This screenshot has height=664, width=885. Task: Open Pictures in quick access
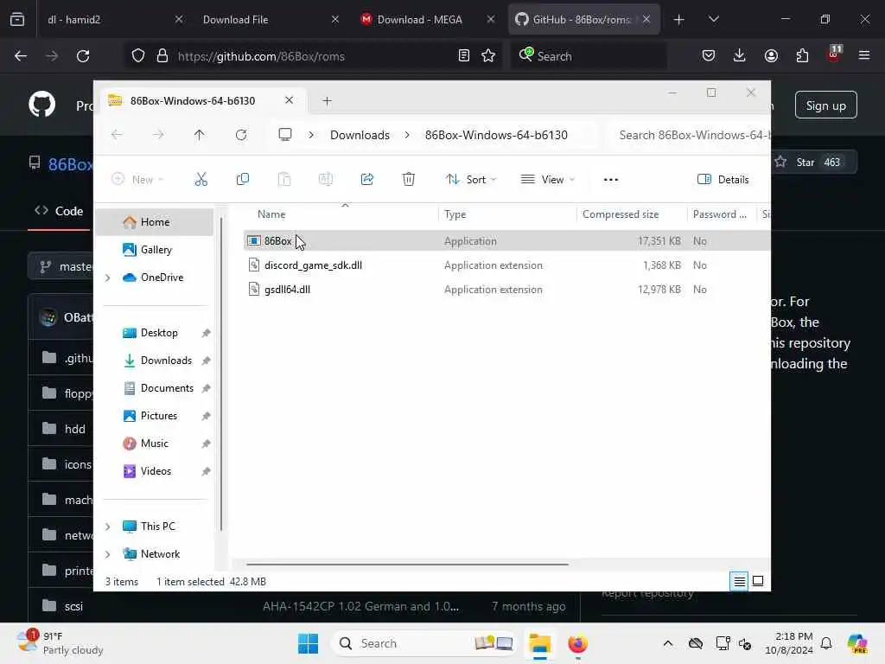[159, 416]
